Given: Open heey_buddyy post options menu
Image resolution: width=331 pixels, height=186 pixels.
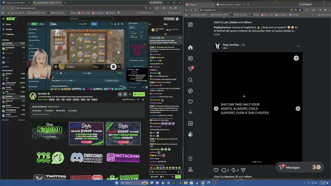Looking at the screenshot, I should coord(298,46).
